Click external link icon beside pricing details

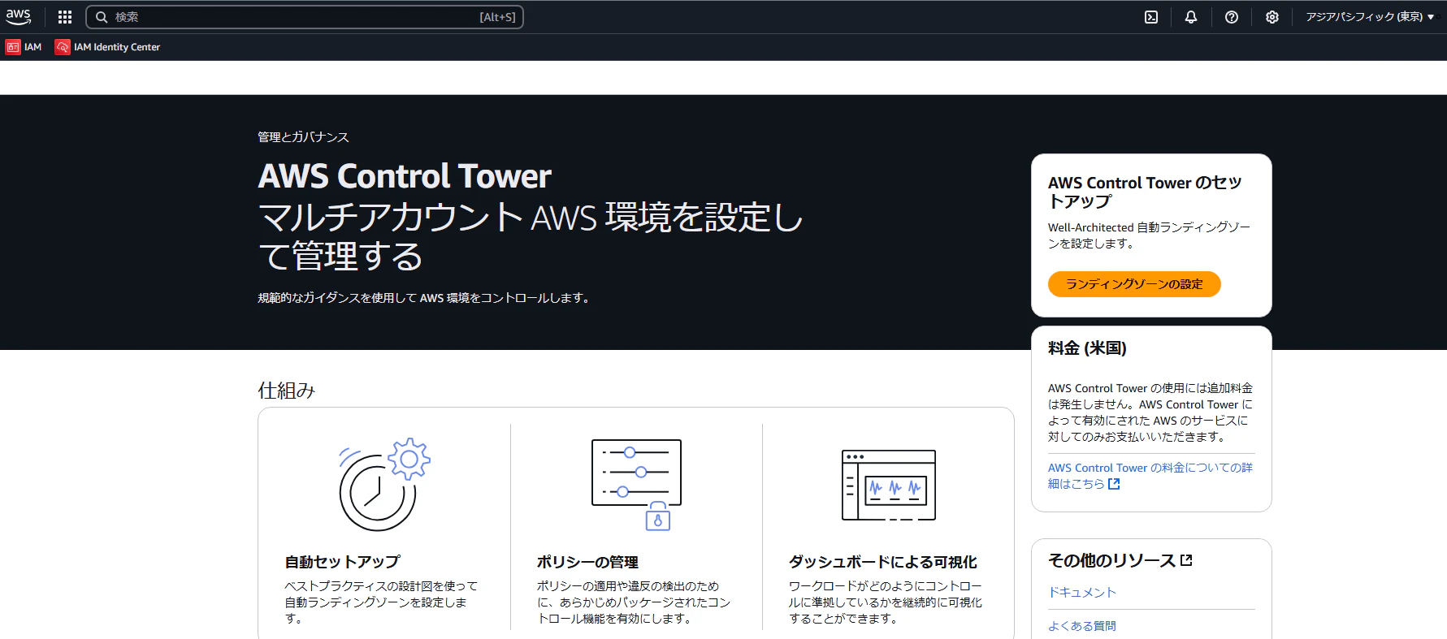click(x=1114, y=484)
